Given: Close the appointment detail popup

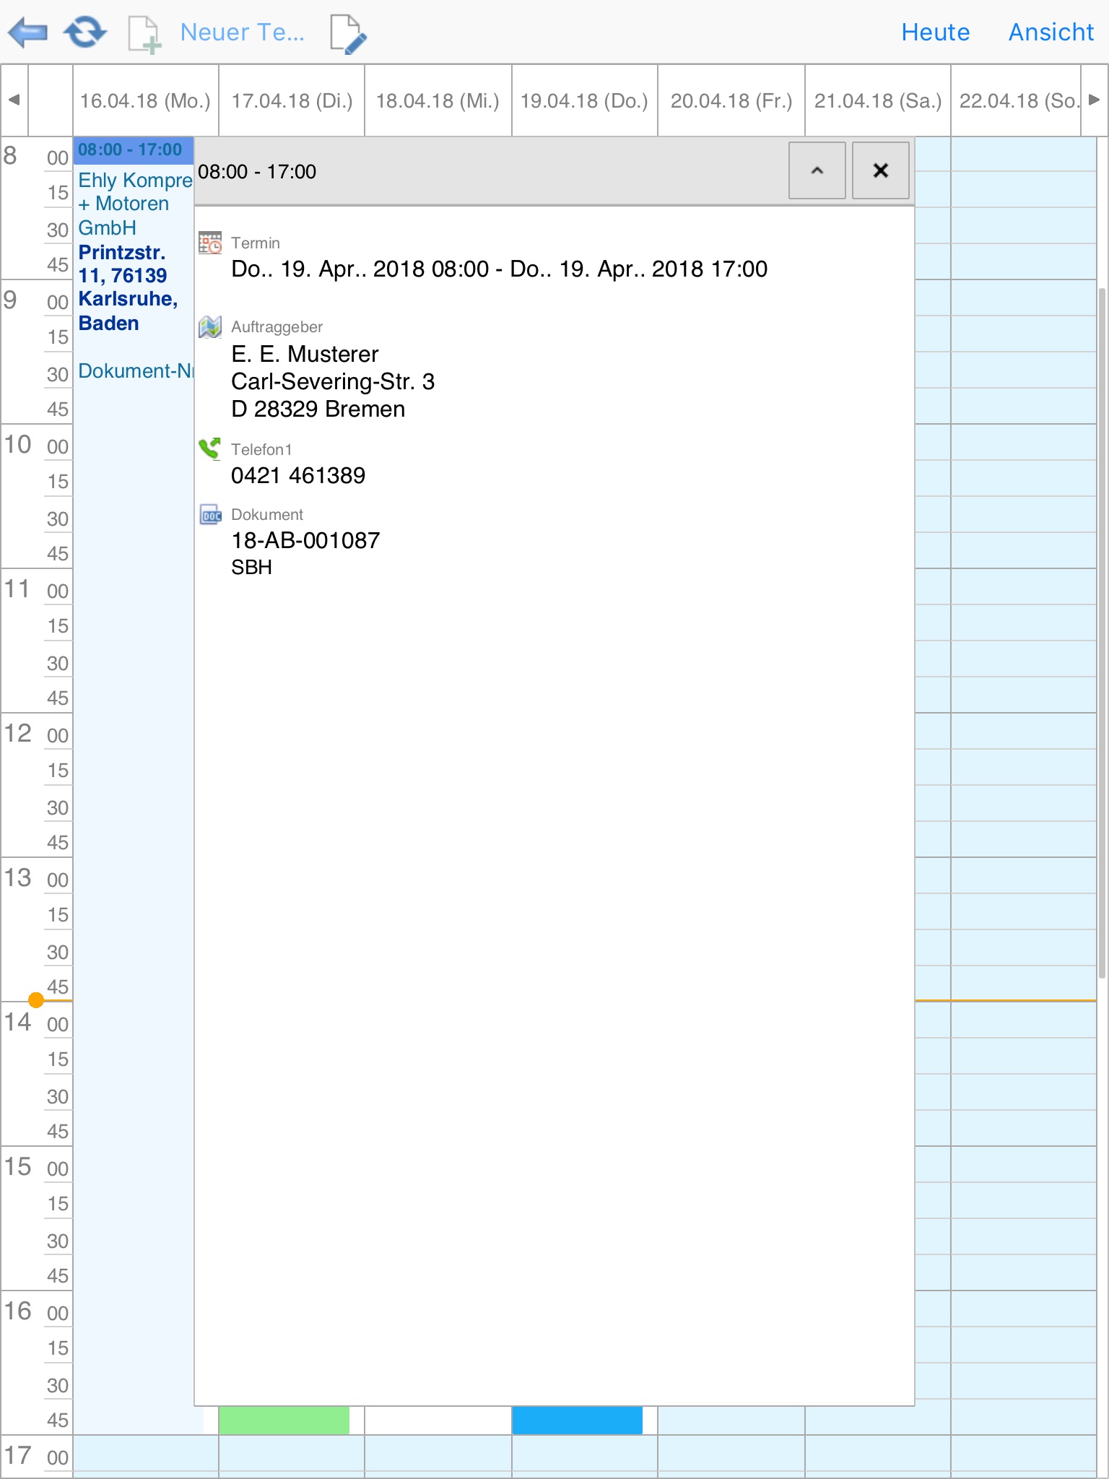Looking at the screenshot, I should (x=880, y=170).
